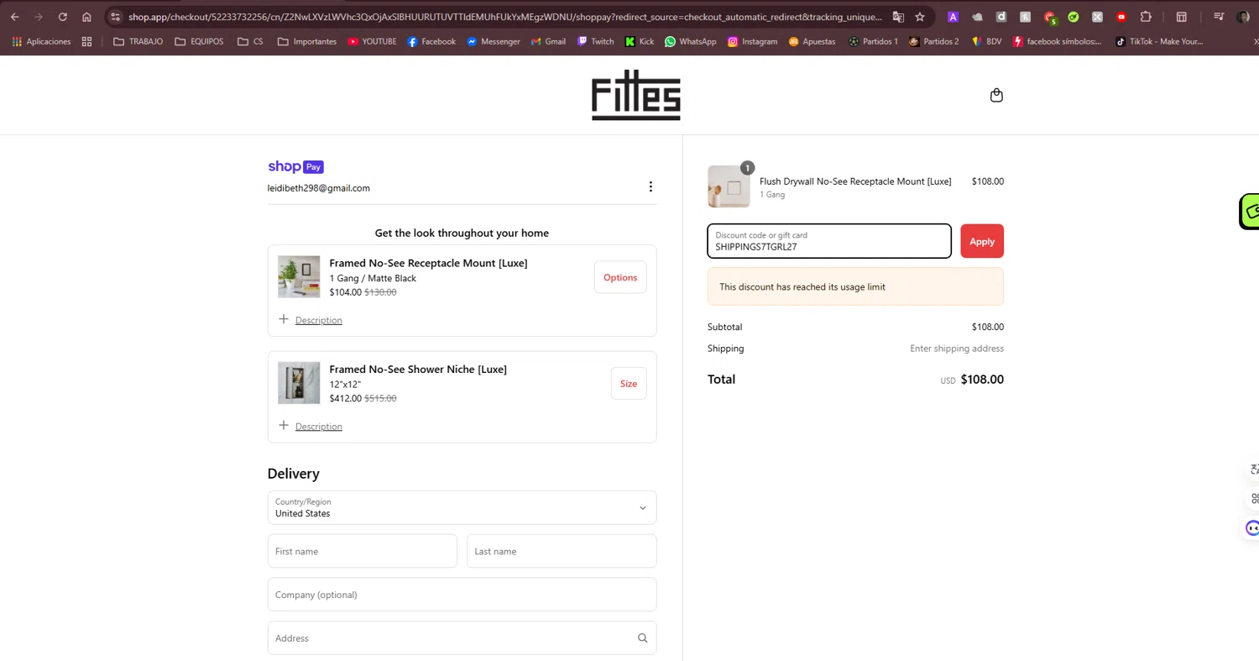Open the three-dot menu next to email

(x=650, y=186)
